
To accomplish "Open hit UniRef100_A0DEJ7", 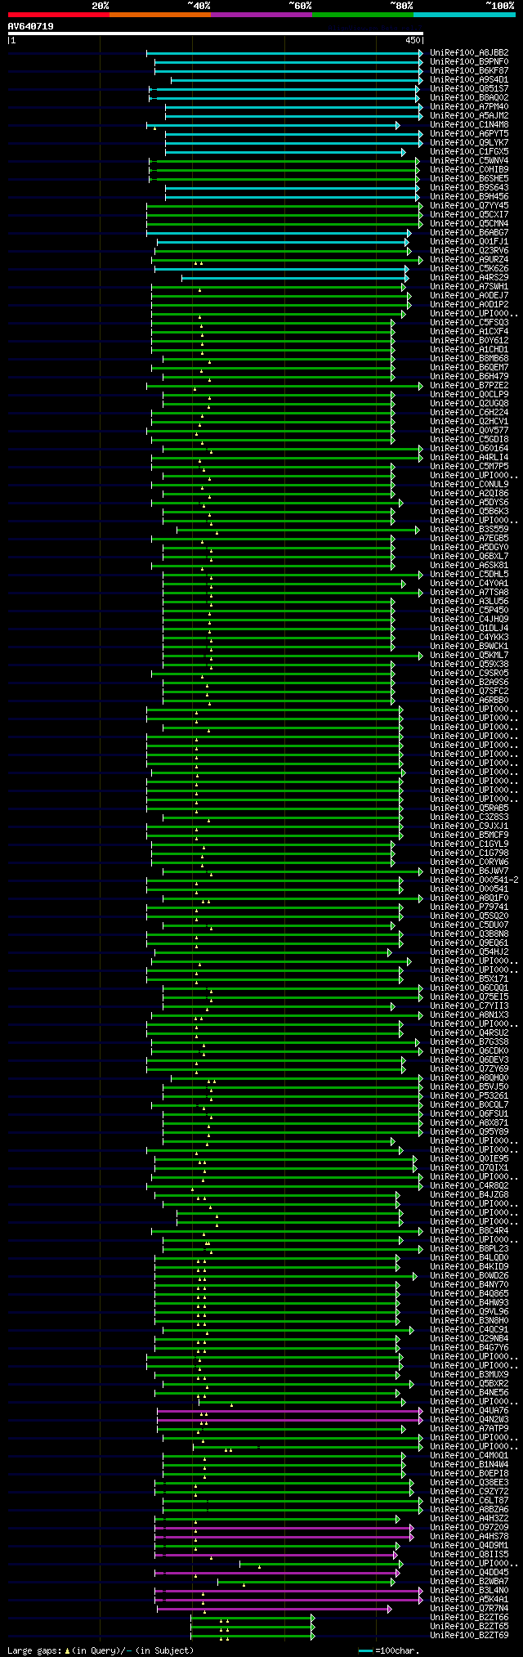I will click(469, 295).
